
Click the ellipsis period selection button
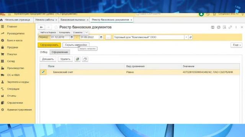pos(108,37)
